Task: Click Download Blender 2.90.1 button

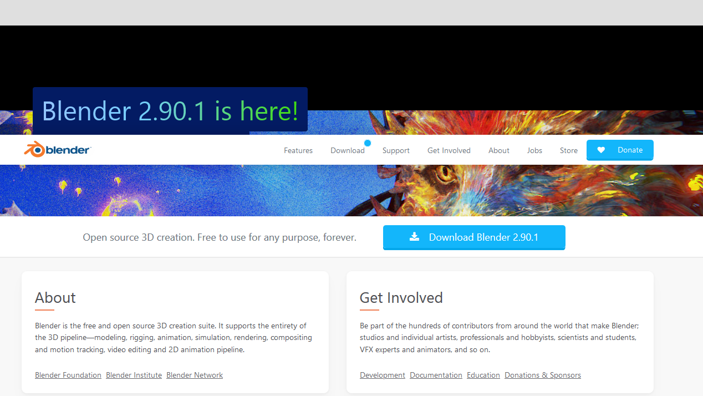Action: click(x=474, y=237)
